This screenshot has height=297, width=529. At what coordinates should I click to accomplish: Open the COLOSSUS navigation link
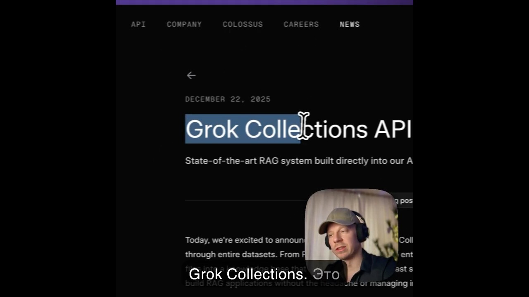coord(243,24)
